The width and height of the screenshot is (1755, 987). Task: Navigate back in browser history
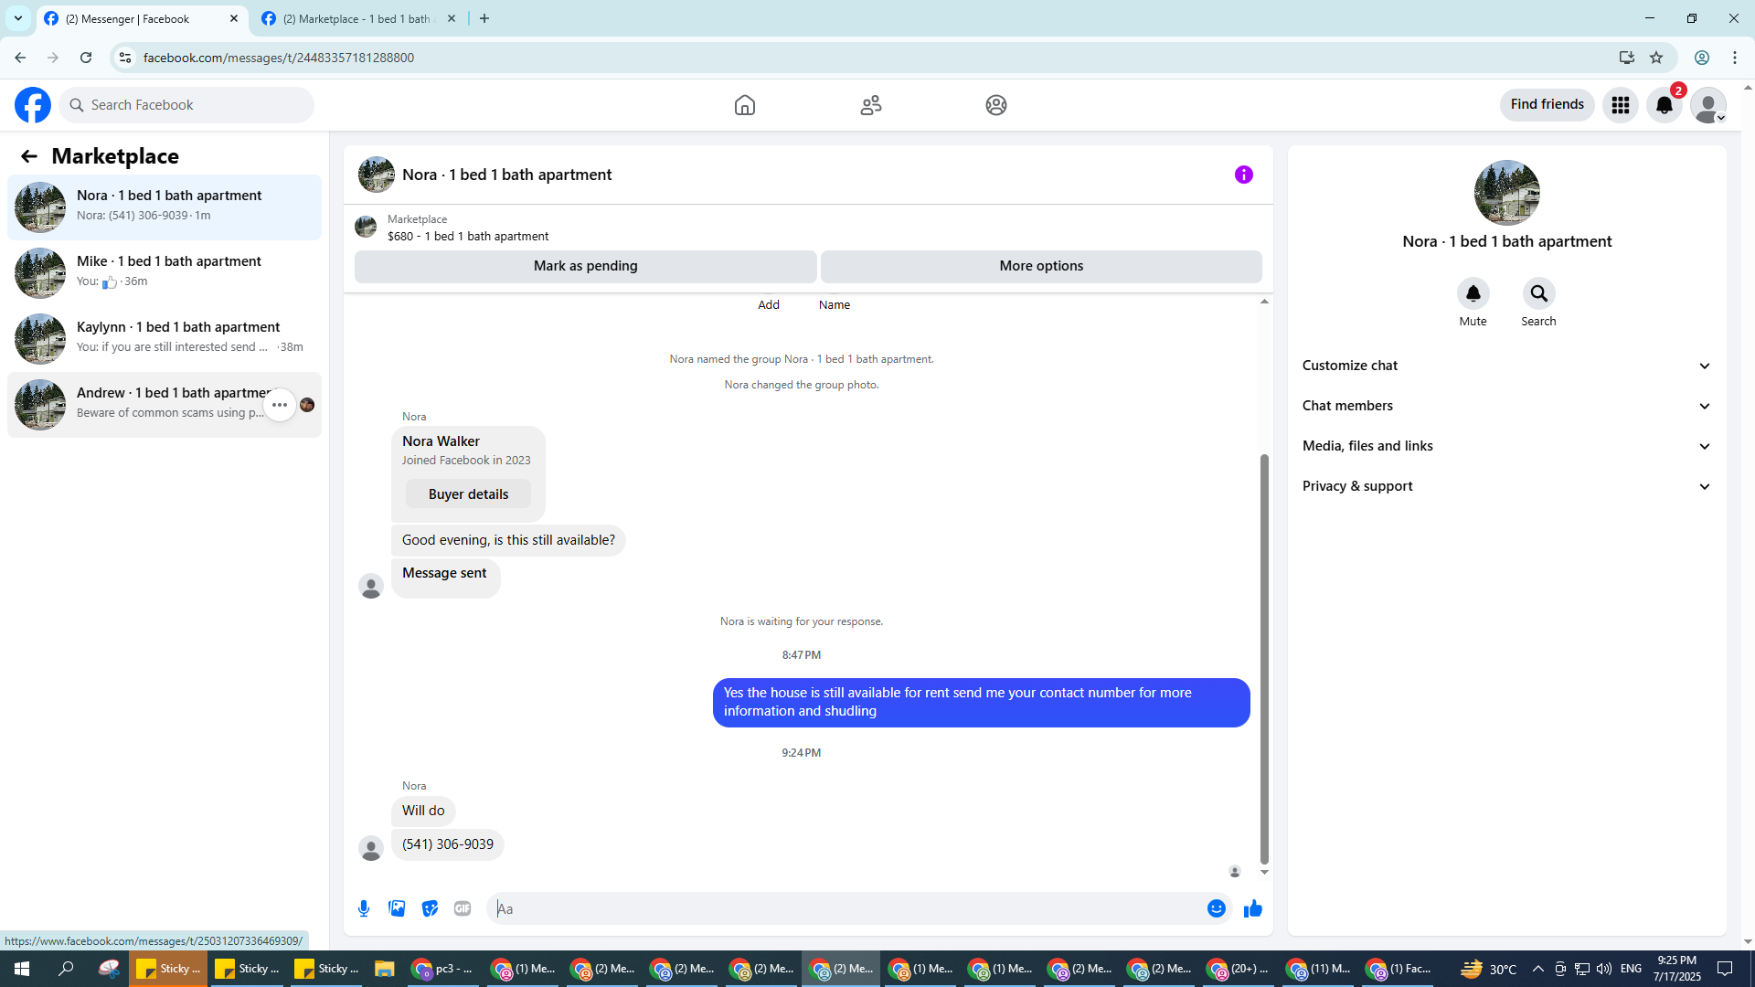(20, 58)
